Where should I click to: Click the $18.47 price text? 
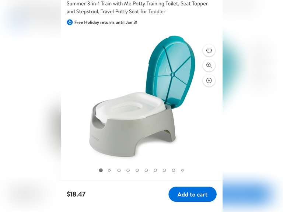click(76, 194)
